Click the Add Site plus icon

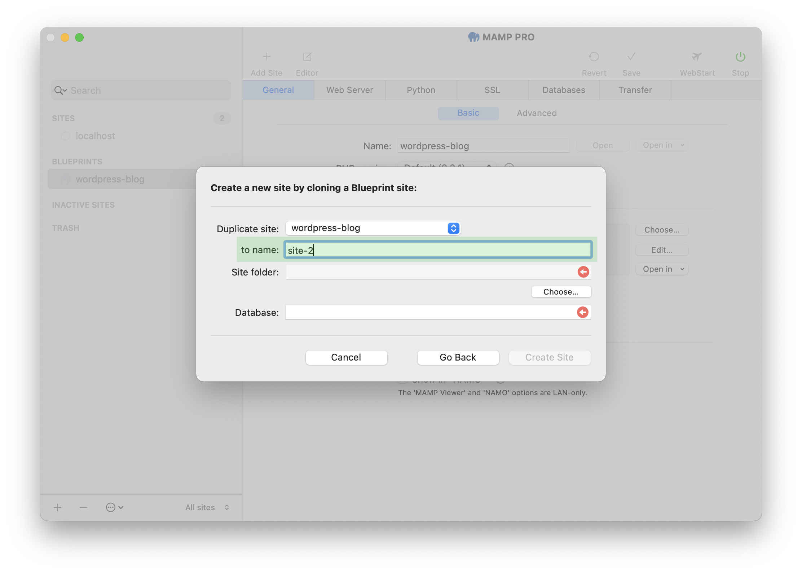coord(266,57)
